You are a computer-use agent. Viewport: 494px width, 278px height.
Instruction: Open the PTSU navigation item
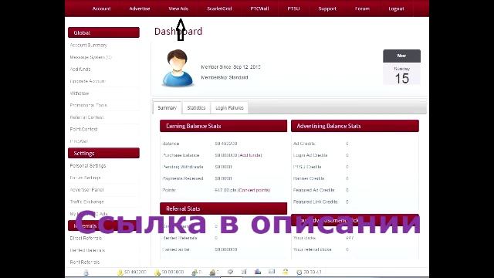(293, 8)
